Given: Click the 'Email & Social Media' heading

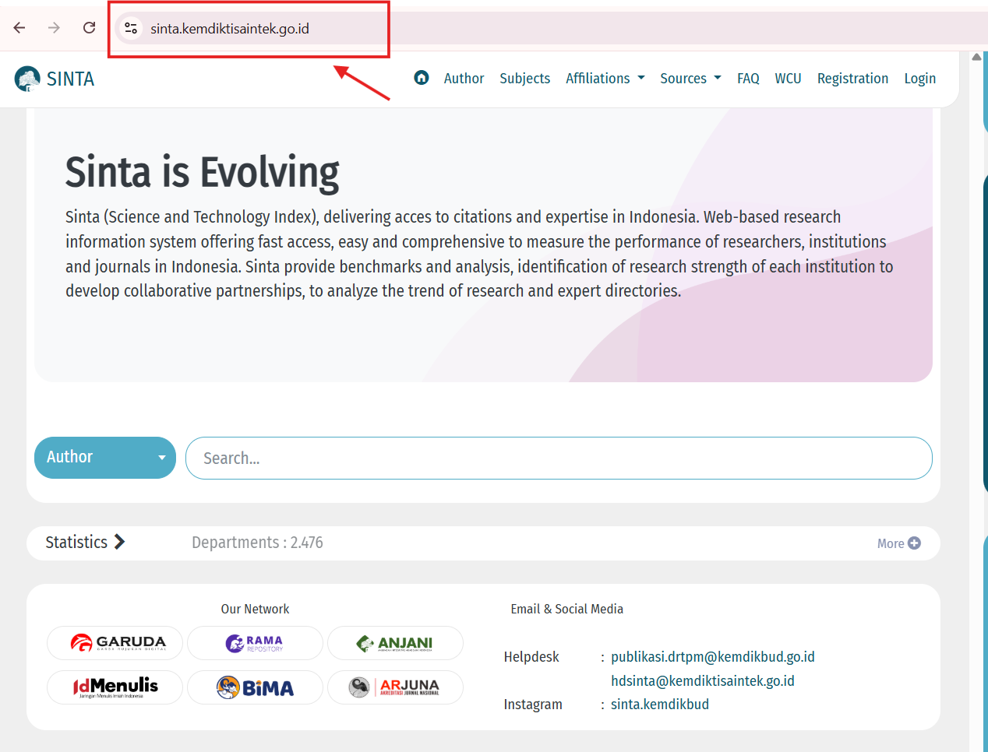Looking at the screenshot, I should 566,609.
